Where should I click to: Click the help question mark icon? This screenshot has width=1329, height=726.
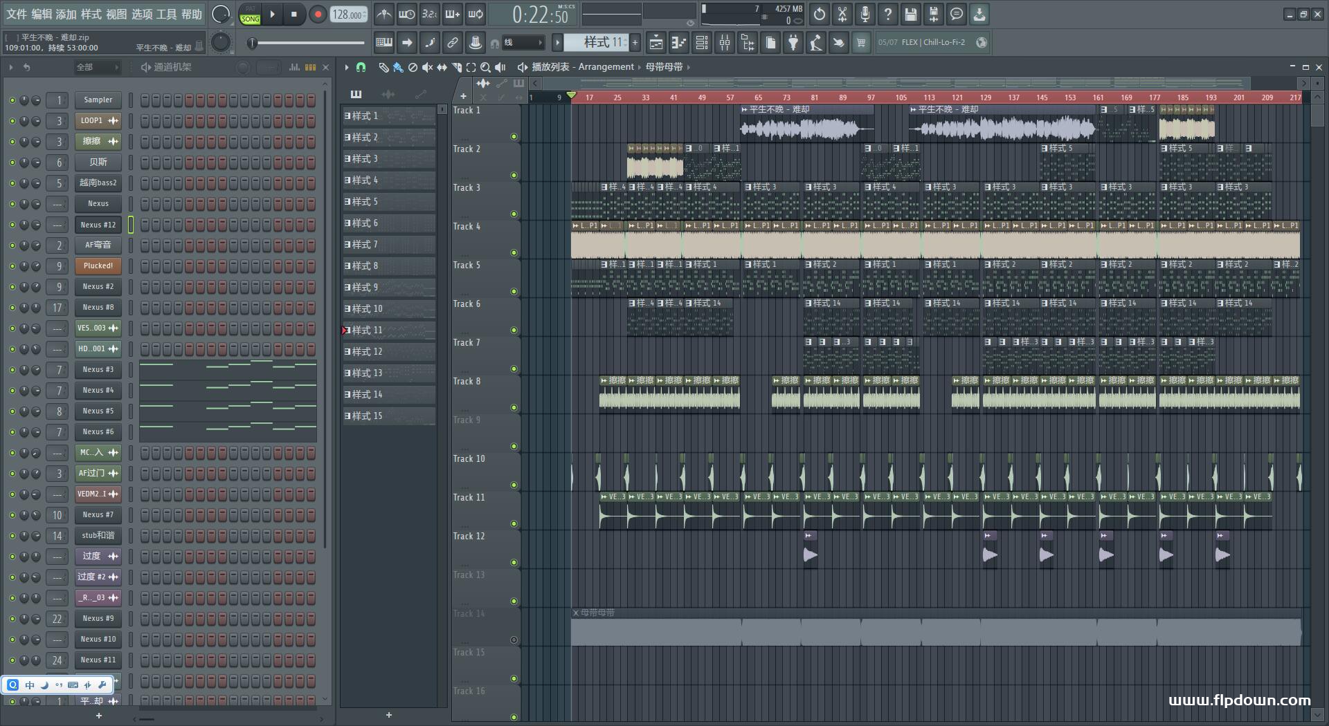888,14
